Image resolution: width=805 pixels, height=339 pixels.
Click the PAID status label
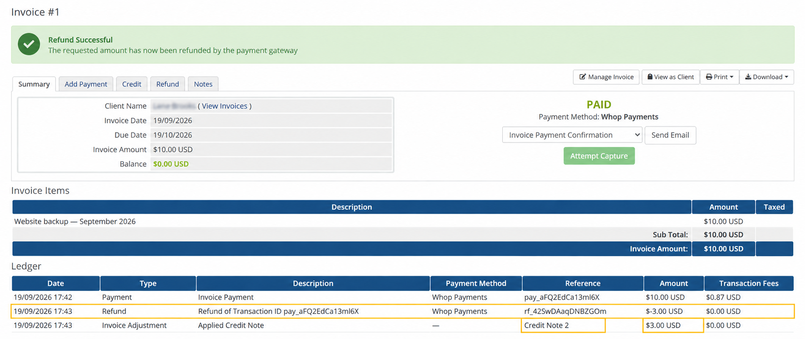(x=599, y=105)
